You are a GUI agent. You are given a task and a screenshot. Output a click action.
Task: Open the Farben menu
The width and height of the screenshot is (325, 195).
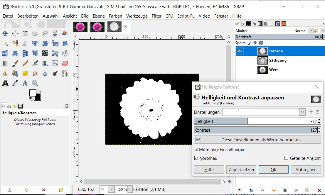click(115, 16)
